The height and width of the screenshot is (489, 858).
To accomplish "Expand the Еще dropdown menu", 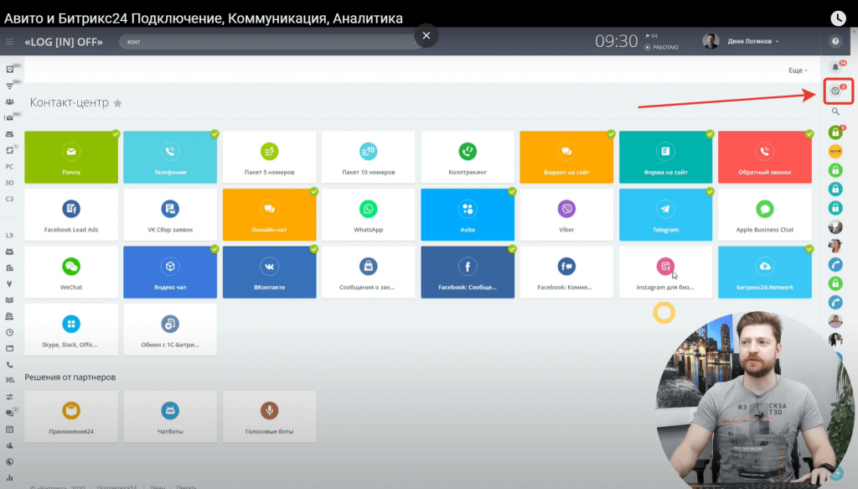I will point(798,70).
